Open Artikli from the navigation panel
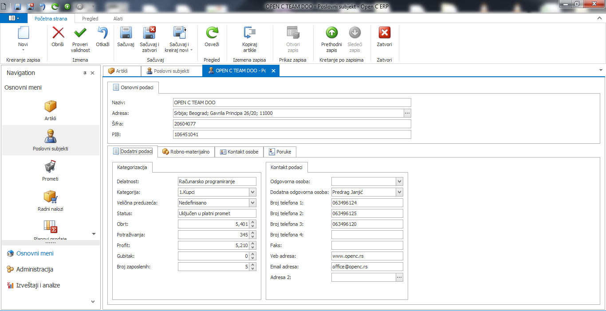This screenshot has height=311, width=606. click(x=50, y=110)
